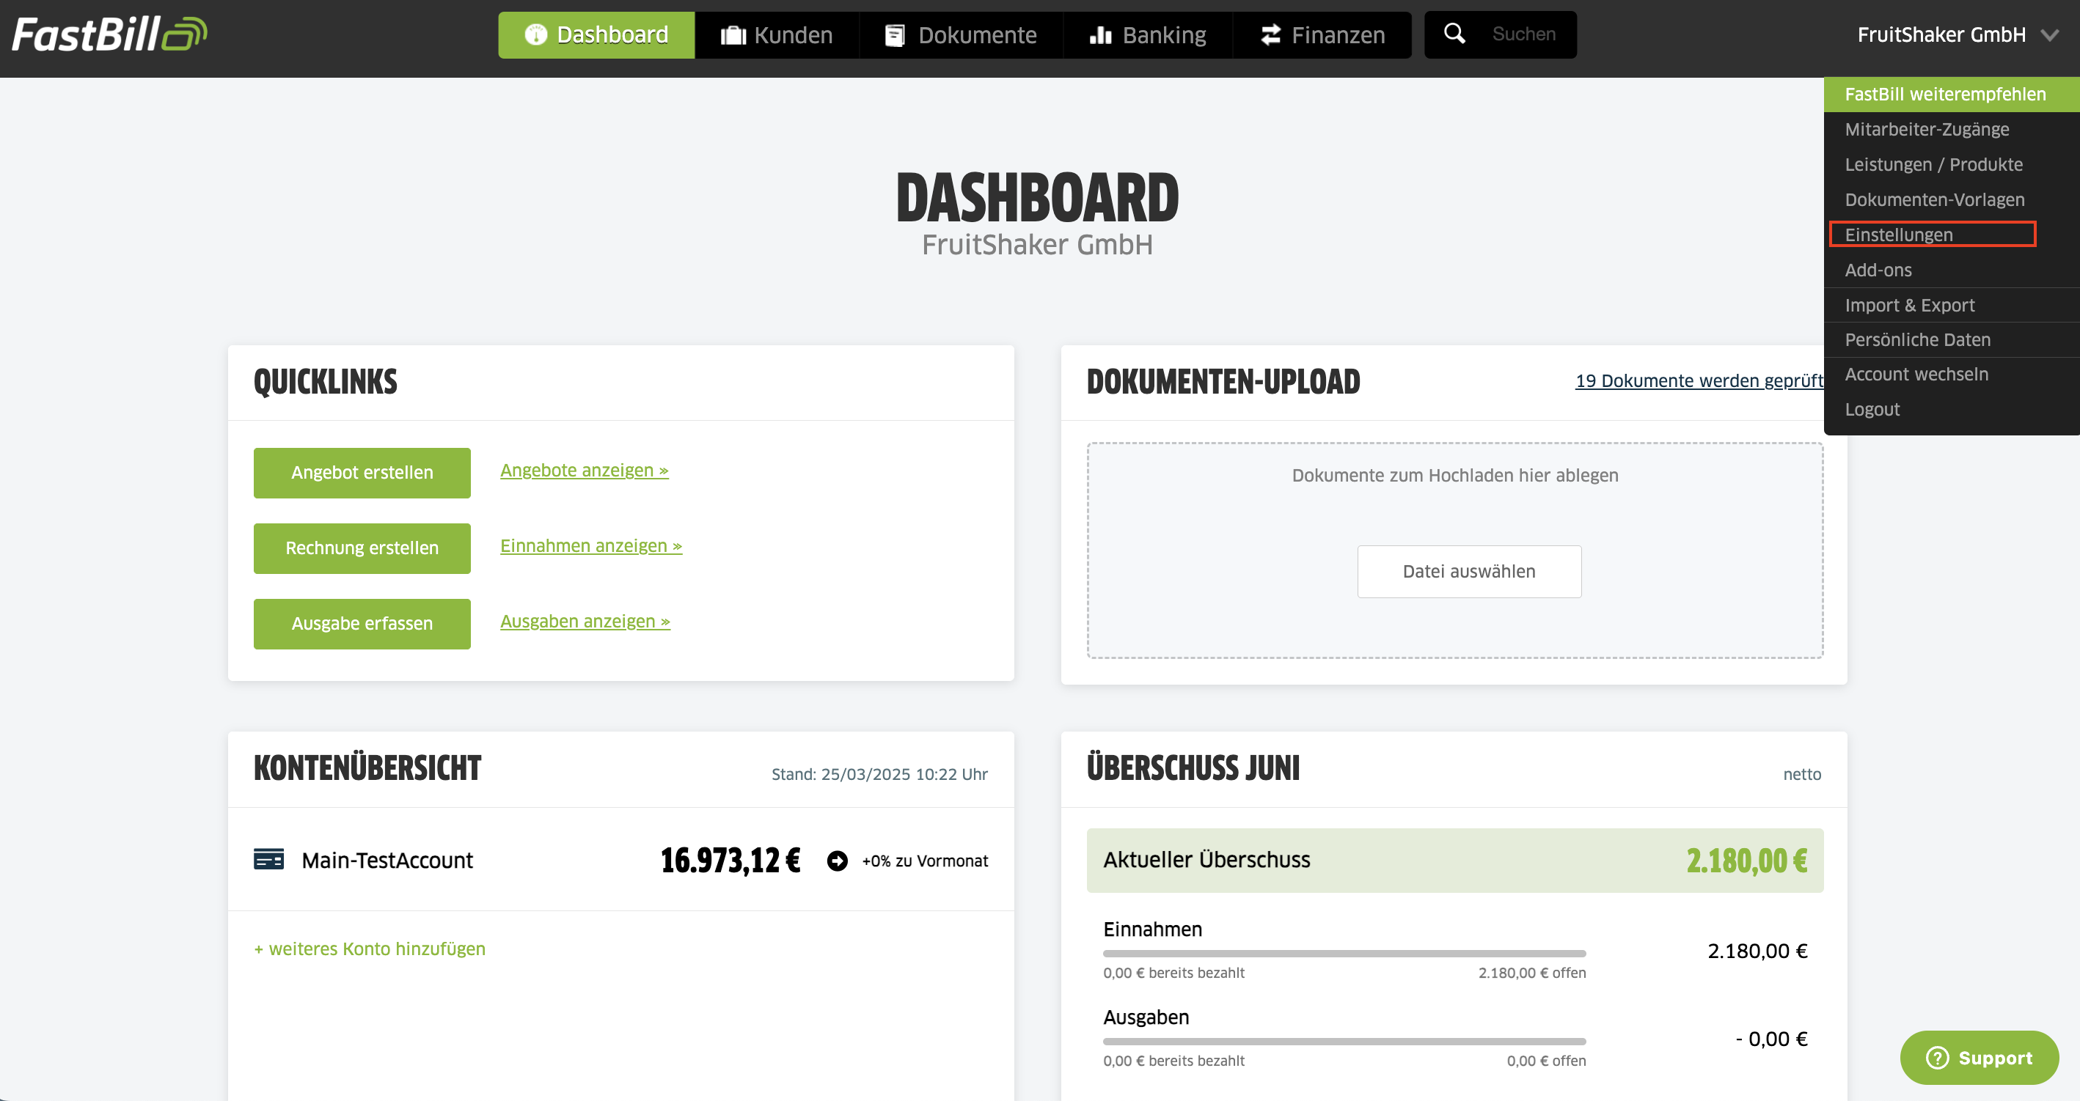Screen dimensions: 2080x1101
Task: Click the Angebot erstellen button
Action: click(362, 472)
